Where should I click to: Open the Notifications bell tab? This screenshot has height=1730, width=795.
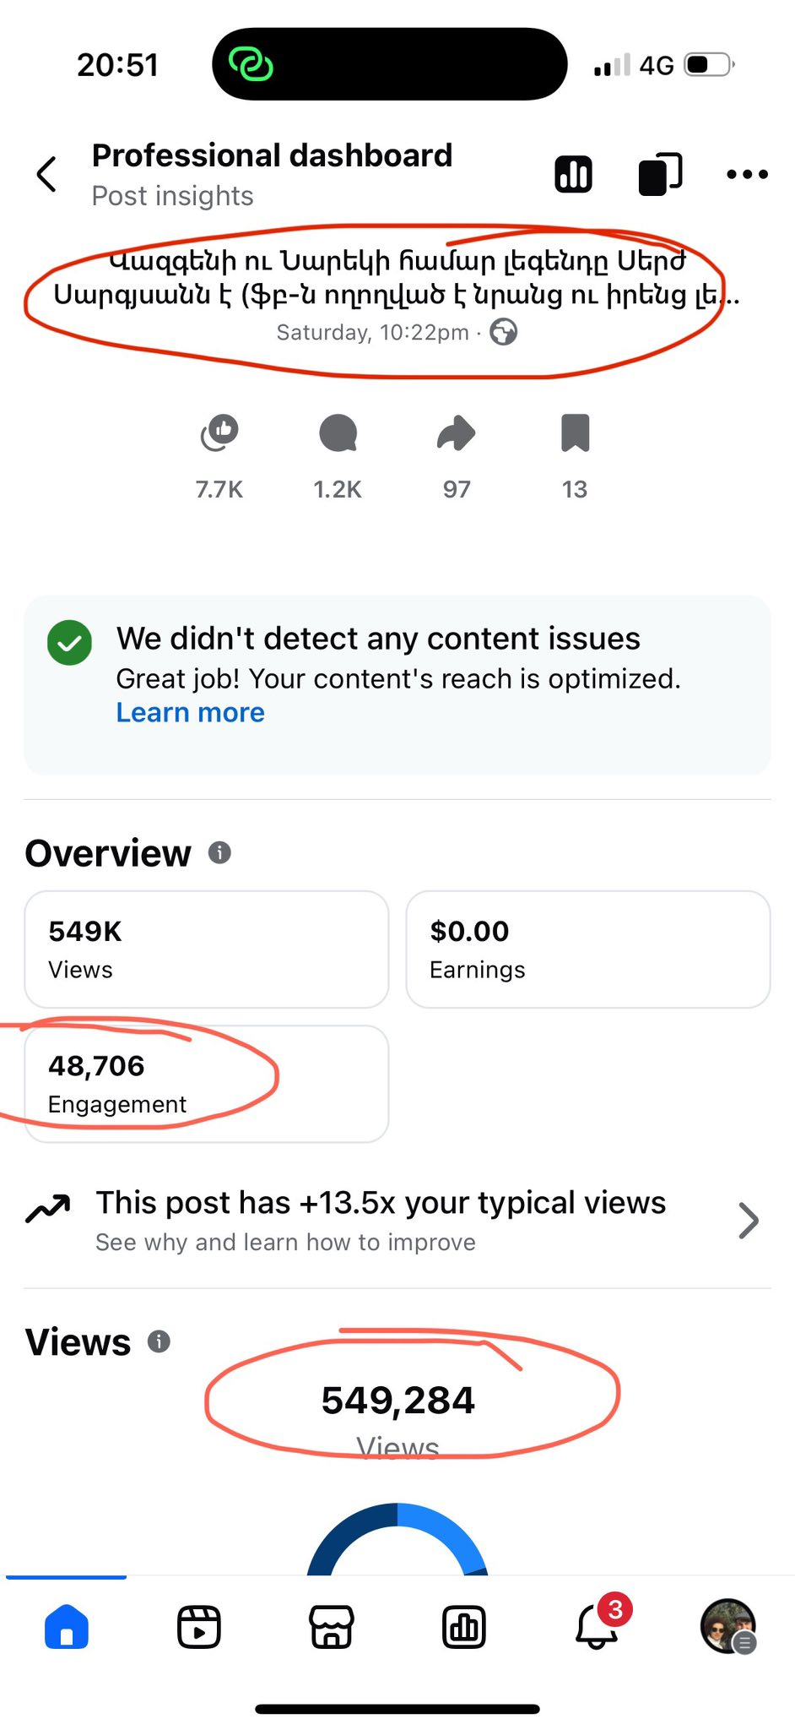point(597,1627)
